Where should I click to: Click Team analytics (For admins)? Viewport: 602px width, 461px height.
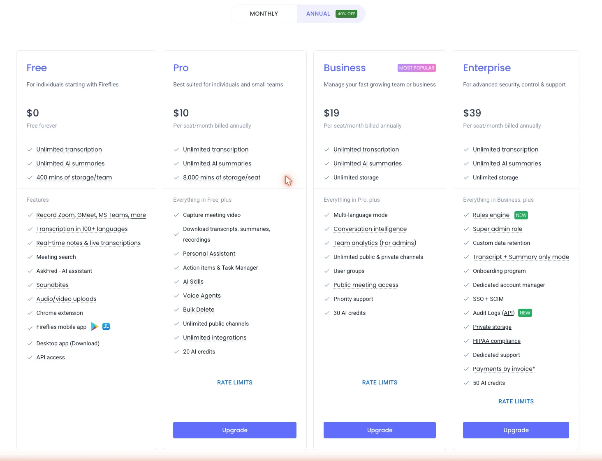pyautogui.click(x=375, y=243)
